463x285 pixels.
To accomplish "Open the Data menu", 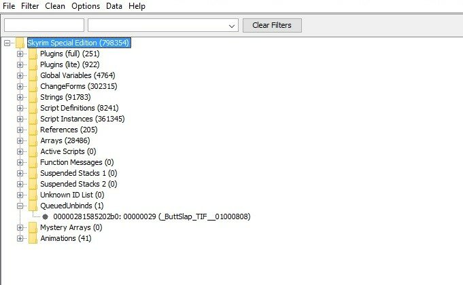I will click(x=114, y=6).
